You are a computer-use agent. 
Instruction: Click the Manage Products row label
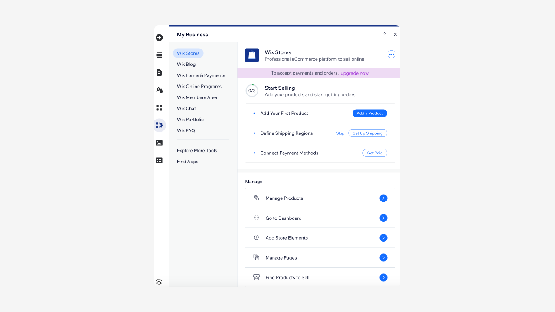[x=284, y=198]
